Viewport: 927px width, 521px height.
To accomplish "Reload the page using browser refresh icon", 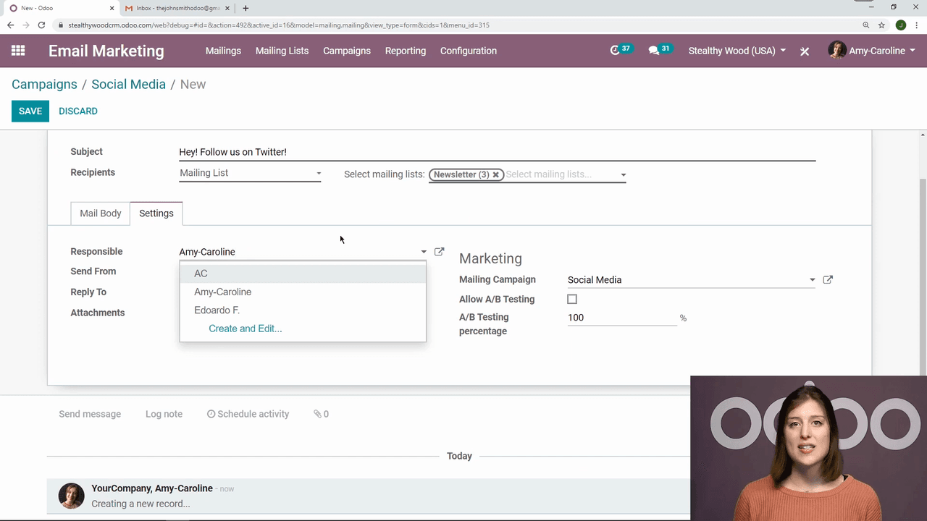I will 41,25.
